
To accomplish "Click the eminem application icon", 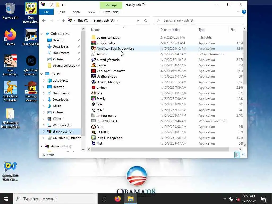I will 93,87.
